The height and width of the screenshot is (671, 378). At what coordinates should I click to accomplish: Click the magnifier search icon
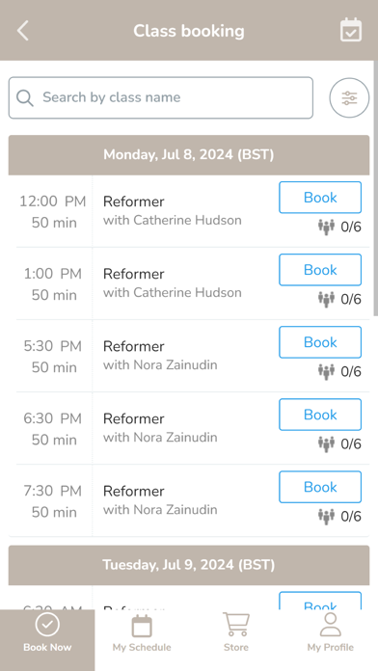click(x=25, y=97)
